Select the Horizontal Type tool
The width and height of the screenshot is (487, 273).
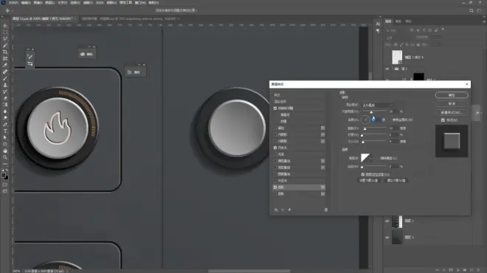click(5, 131)
